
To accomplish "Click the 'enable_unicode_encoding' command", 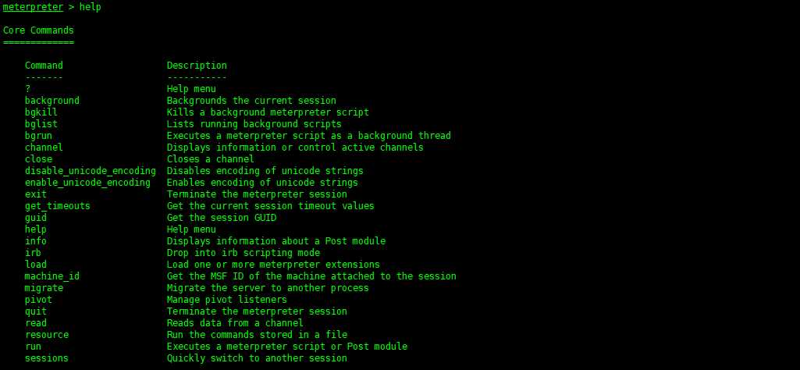I will (87, 183).
